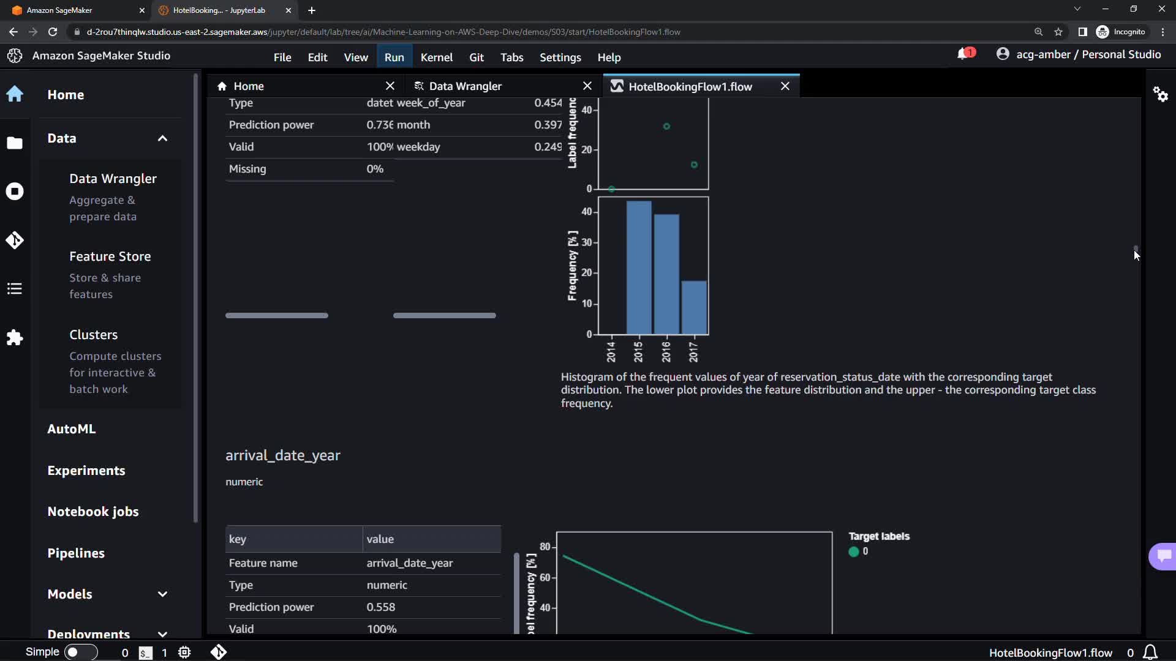This screenshot has width=1176, height=661.
Task: Open table of contents list icon
Action: (15, 289)
